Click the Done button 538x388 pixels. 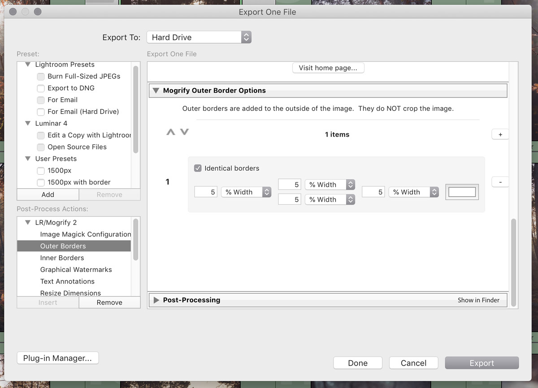(358, 363)
